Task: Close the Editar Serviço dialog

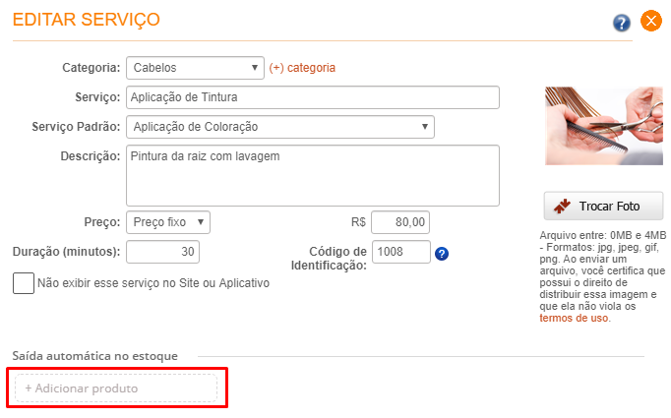Action: [650, 21]
